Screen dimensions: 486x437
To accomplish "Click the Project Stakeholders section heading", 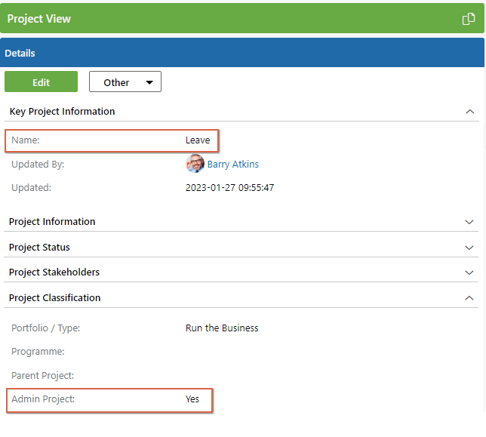I will [x=54, y=272].
